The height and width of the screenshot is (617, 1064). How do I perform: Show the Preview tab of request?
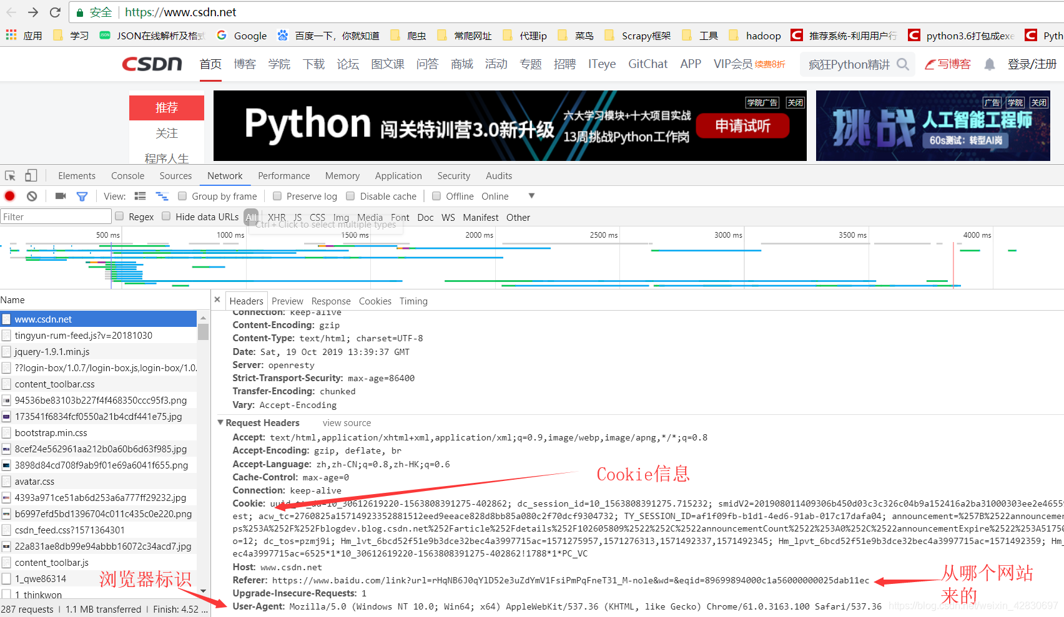pos(287,301)
